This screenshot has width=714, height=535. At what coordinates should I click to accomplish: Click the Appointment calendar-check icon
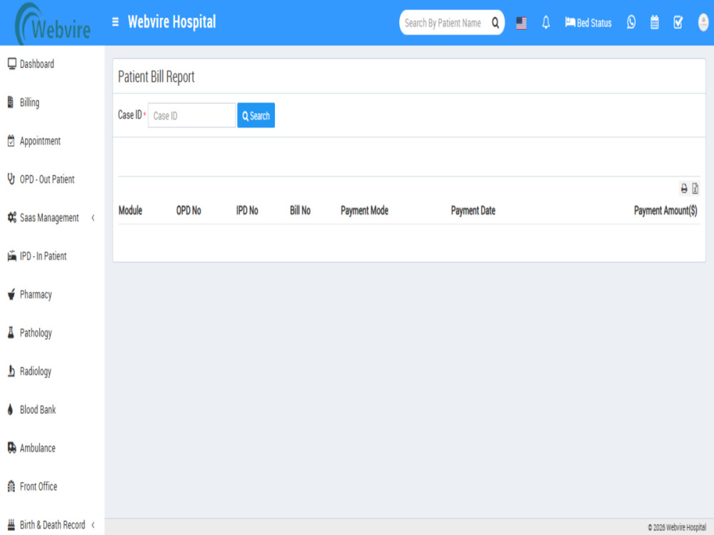coord(11,141)
